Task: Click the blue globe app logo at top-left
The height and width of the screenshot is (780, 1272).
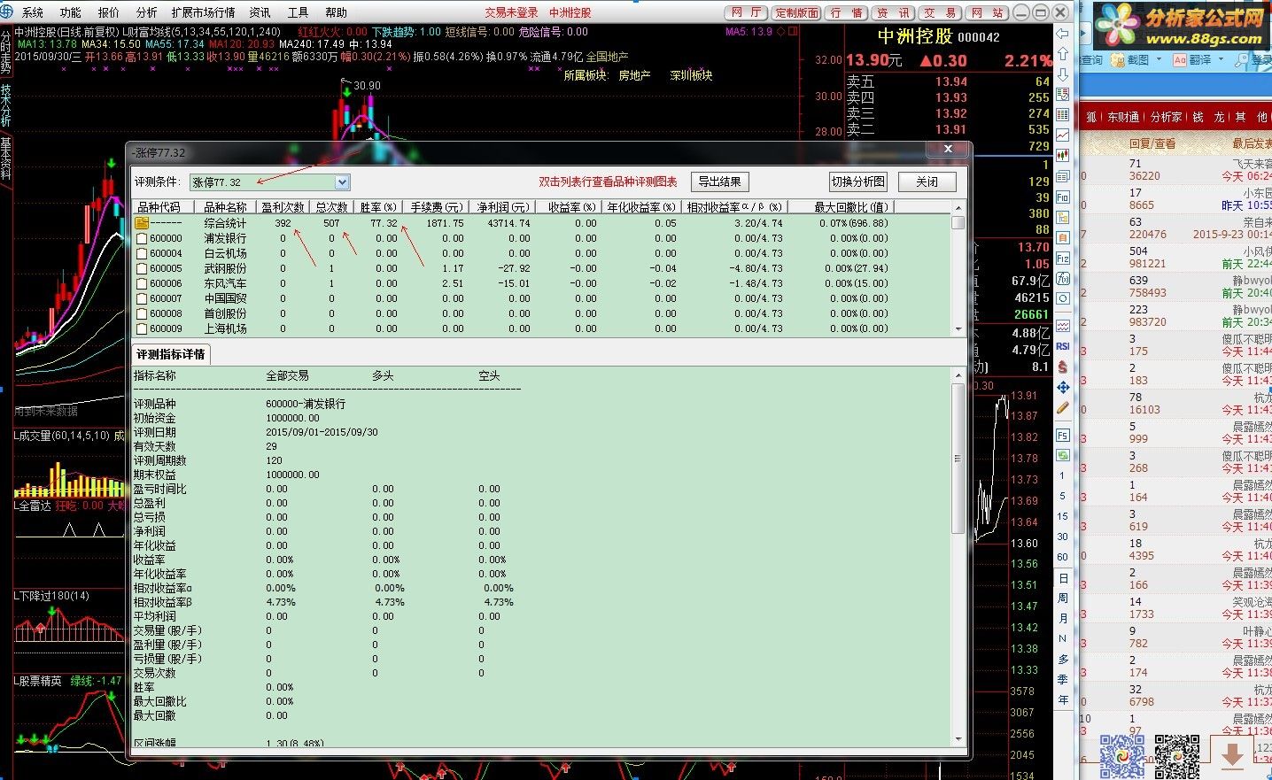Action: 7,12
